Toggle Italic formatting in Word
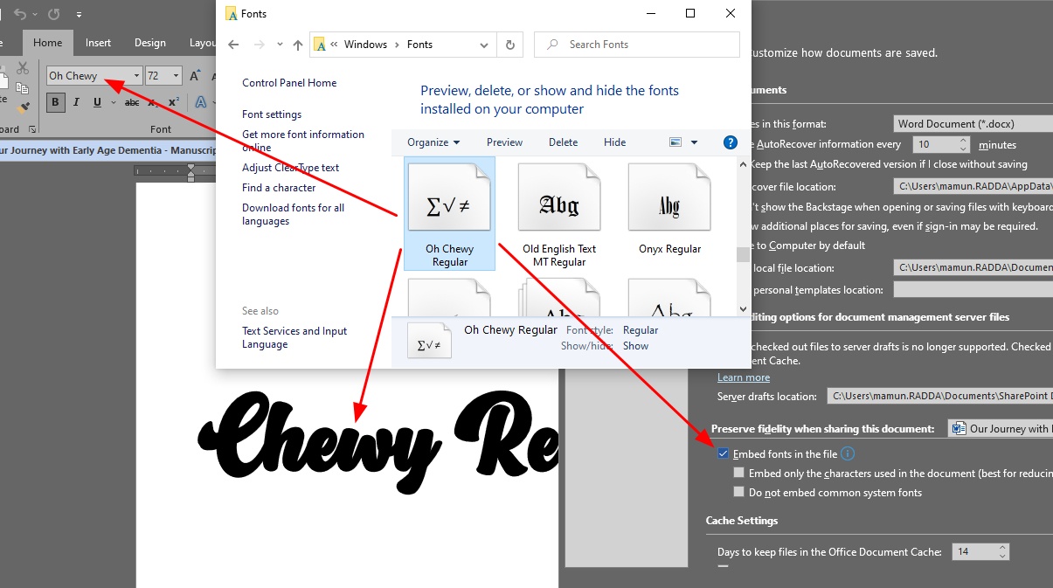Image resolution: width=1053 pixels, height=588 pixels. [76, 102]
